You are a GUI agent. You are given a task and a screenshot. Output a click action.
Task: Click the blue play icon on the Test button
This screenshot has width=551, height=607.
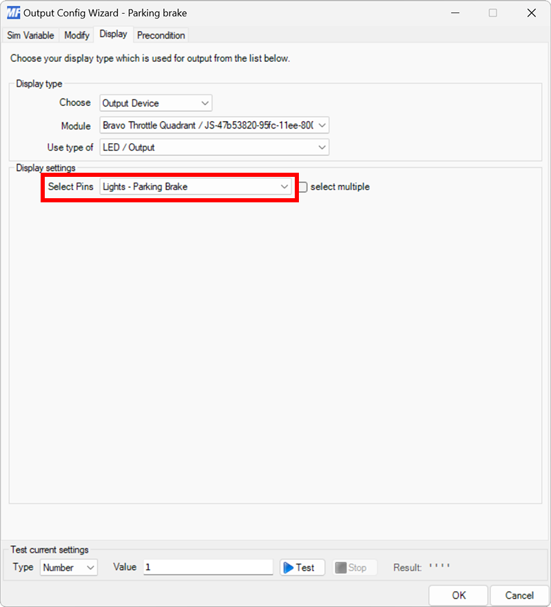(291, 567)
